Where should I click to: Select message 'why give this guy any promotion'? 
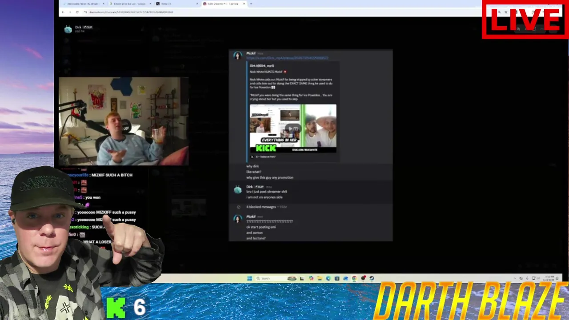pos(270,177)
